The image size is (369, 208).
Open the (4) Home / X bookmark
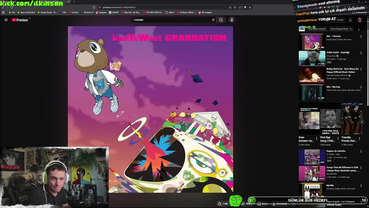87,12
